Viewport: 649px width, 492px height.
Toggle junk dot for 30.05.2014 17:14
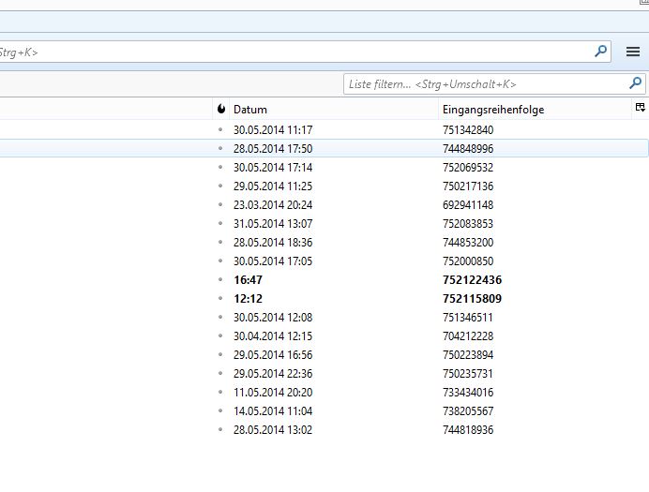[220, 168]
